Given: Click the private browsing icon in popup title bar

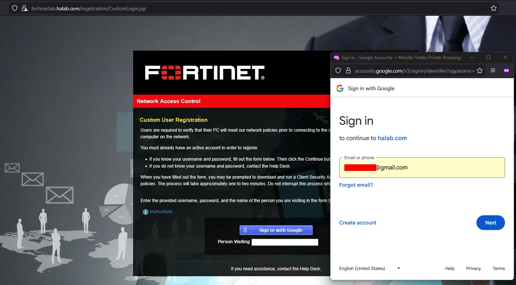Looking at the screenshot, I should (336, 57).
